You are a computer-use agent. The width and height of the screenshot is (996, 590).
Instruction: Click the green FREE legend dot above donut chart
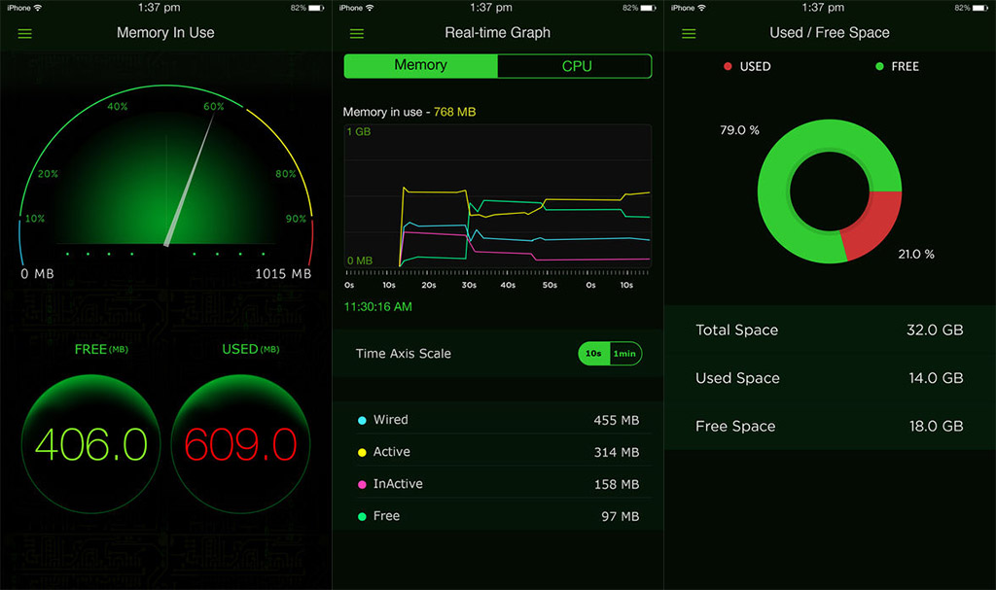[879, 66]
